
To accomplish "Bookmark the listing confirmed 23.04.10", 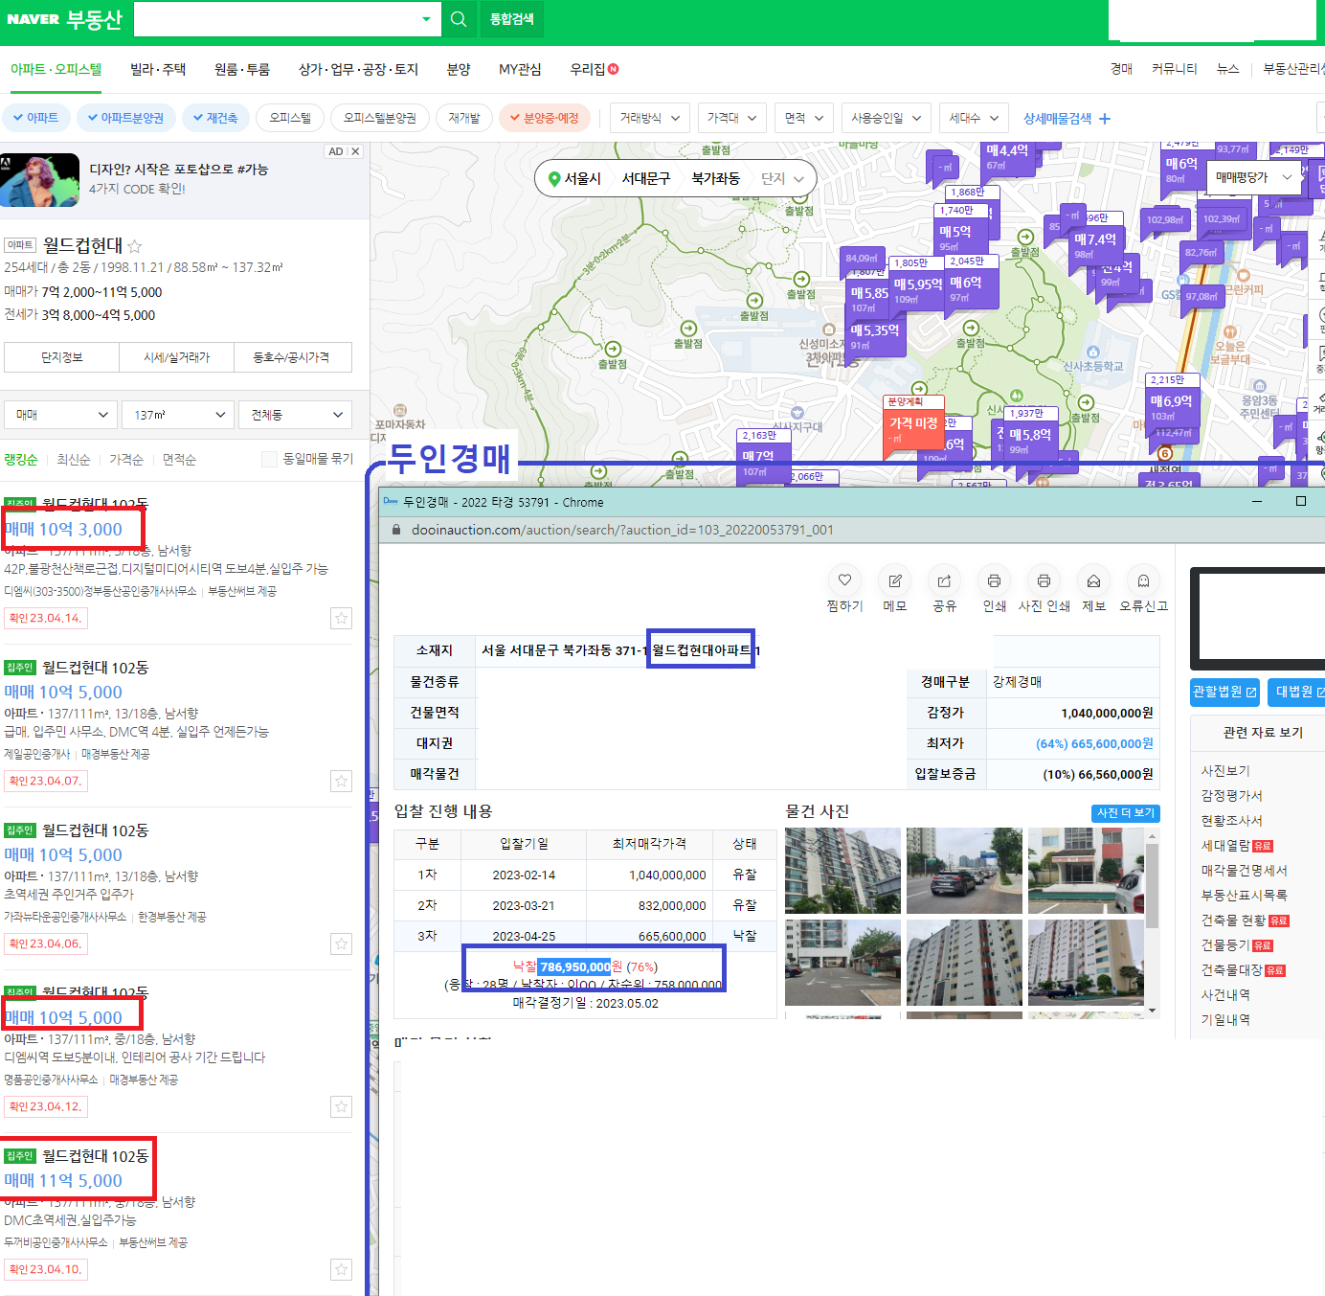I will (342, 1269).
